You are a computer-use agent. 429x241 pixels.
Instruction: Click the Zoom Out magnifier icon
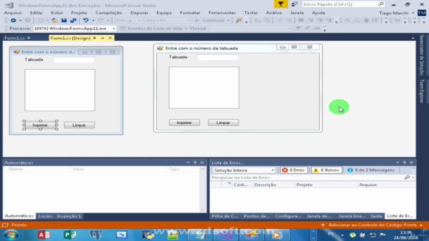pyautogui.click(x=357, y=21)
